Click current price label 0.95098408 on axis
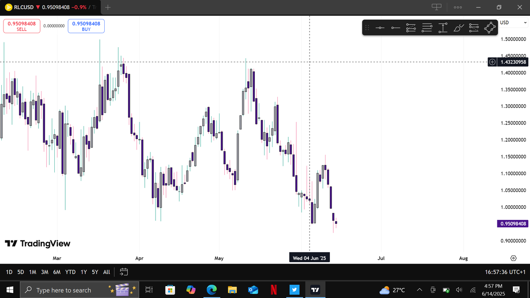Viewport: 530px width, 298px height. (513, 224)
